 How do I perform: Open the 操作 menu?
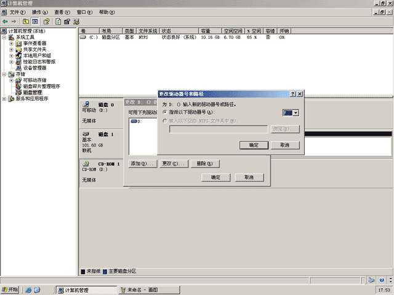(39, 12)
